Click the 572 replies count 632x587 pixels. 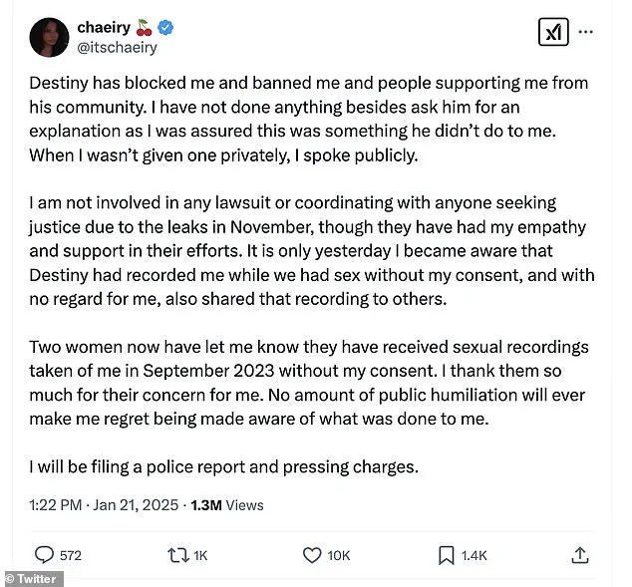point(71,555)
